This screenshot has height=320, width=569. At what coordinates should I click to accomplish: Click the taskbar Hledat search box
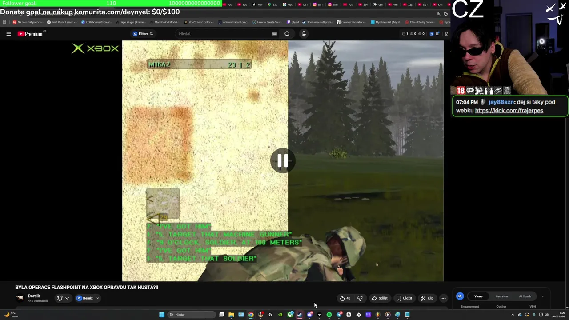click(x=192, y=315)
